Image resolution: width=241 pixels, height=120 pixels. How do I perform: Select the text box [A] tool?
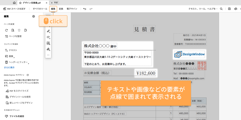click(48, 43)
